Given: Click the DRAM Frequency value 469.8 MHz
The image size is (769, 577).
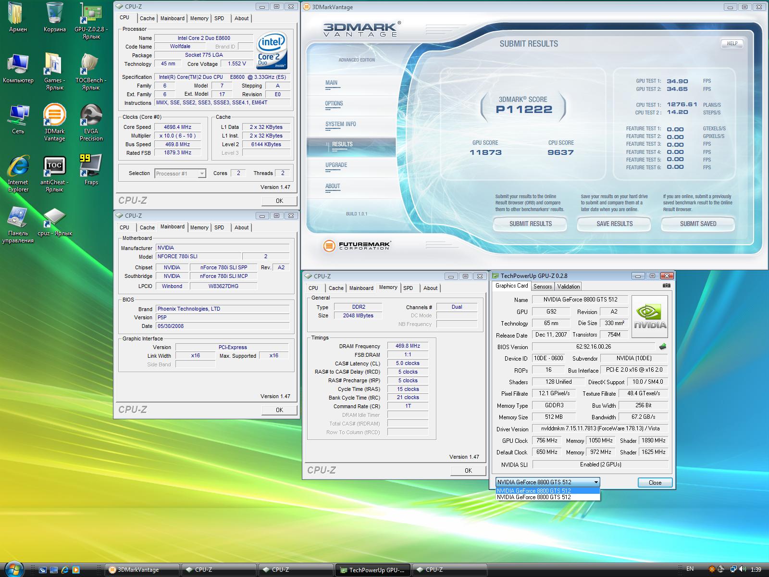Looking at the screenshot, I should tap(408, 346).
